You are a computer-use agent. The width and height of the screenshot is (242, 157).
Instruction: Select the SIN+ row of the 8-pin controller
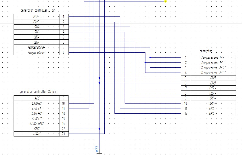(x=36, y=27)
